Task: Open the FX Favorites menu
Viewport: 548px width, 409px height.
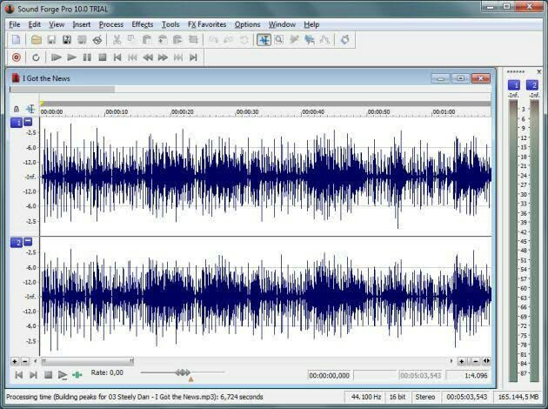Action: (207, 24)
